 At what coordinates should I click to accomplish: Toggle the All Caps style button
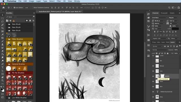[x=161, y=32]
